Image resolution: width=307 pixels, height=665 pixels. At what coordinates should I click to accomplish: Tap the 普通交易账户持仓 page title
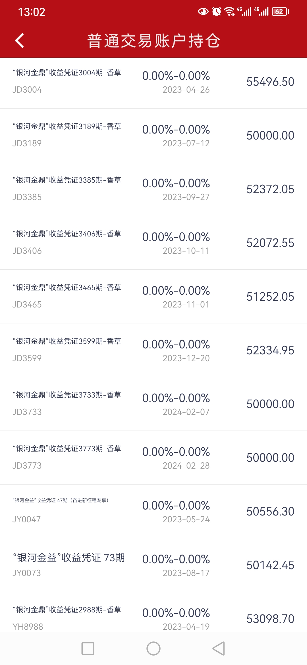[153, 41]
